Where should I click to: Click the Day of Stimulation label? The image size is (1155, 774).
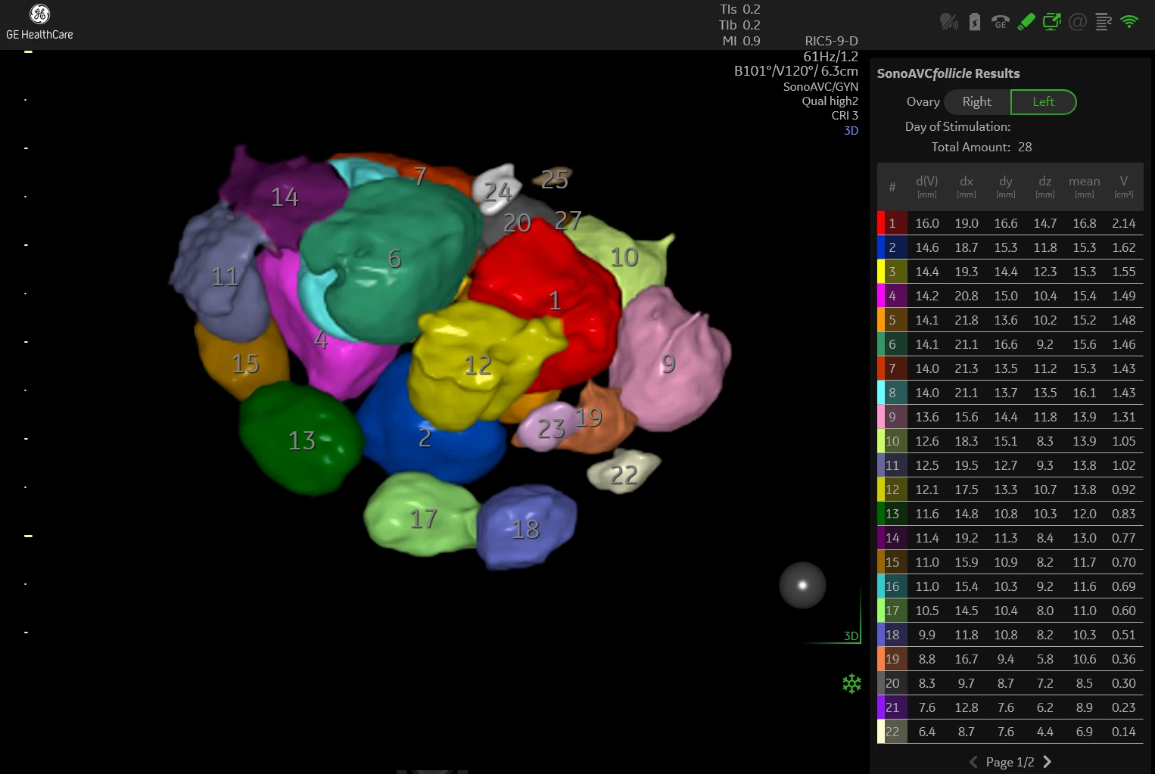point(957,126)
